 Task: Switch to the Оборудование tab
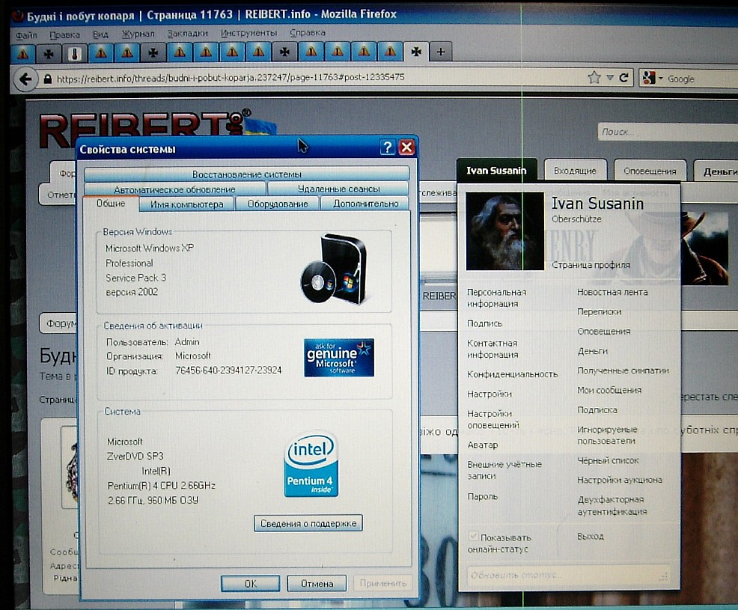point(278,204)
